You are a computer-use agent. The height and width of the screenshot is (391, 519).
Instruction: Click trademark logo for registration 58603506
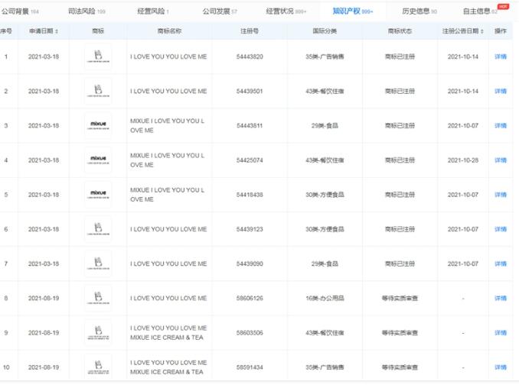[x=98, y=332]
